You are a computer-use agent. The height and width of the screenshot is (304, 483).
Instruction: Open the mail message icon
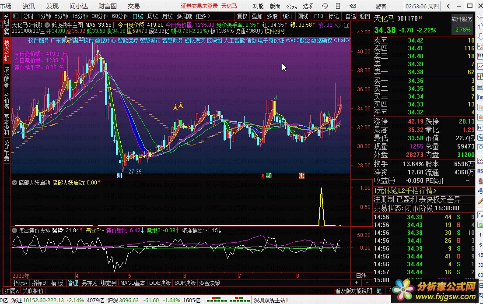353,6
